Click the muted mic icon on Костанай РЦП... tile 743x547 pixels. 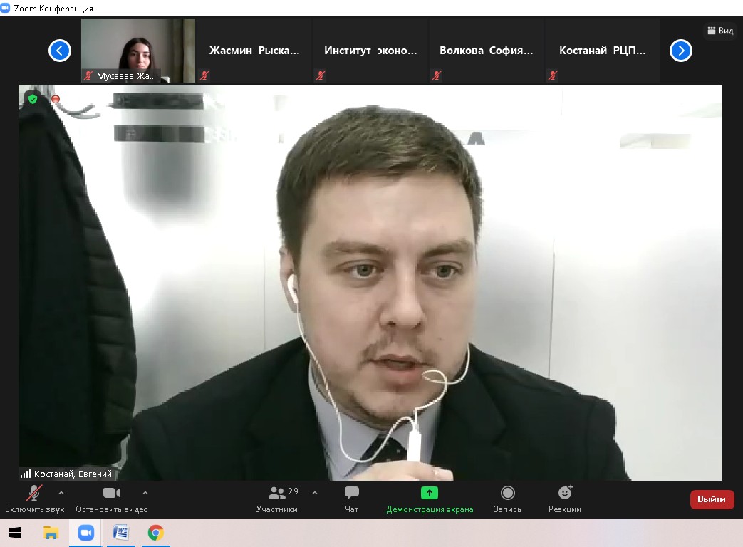(553, 75)
